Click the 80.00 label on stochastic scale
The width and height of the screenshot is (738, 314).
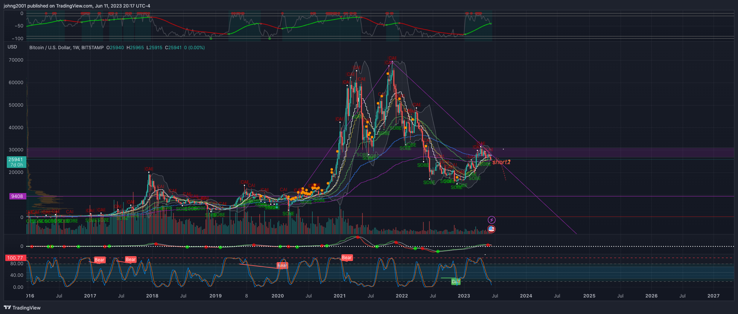[x=17, y=264]
